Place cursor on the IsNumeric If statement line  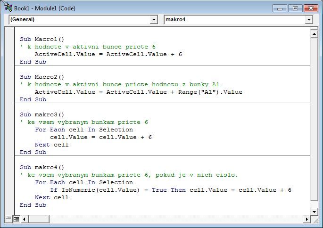171,190
